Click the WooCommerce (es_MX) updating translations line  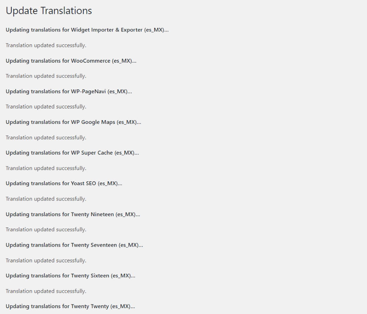pos(71,61)
